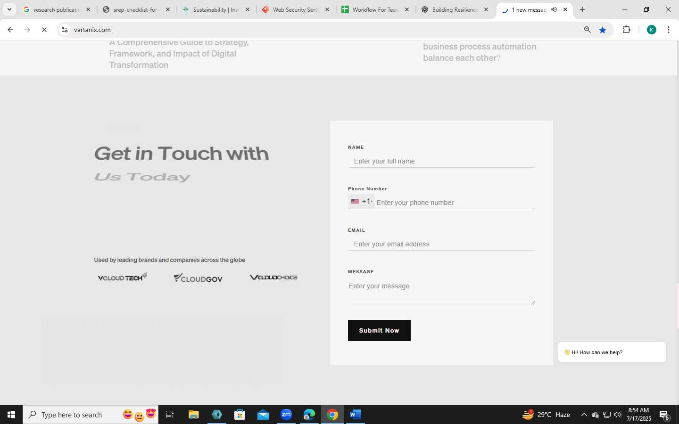Open the 29°C Haze weather widget

547,415
